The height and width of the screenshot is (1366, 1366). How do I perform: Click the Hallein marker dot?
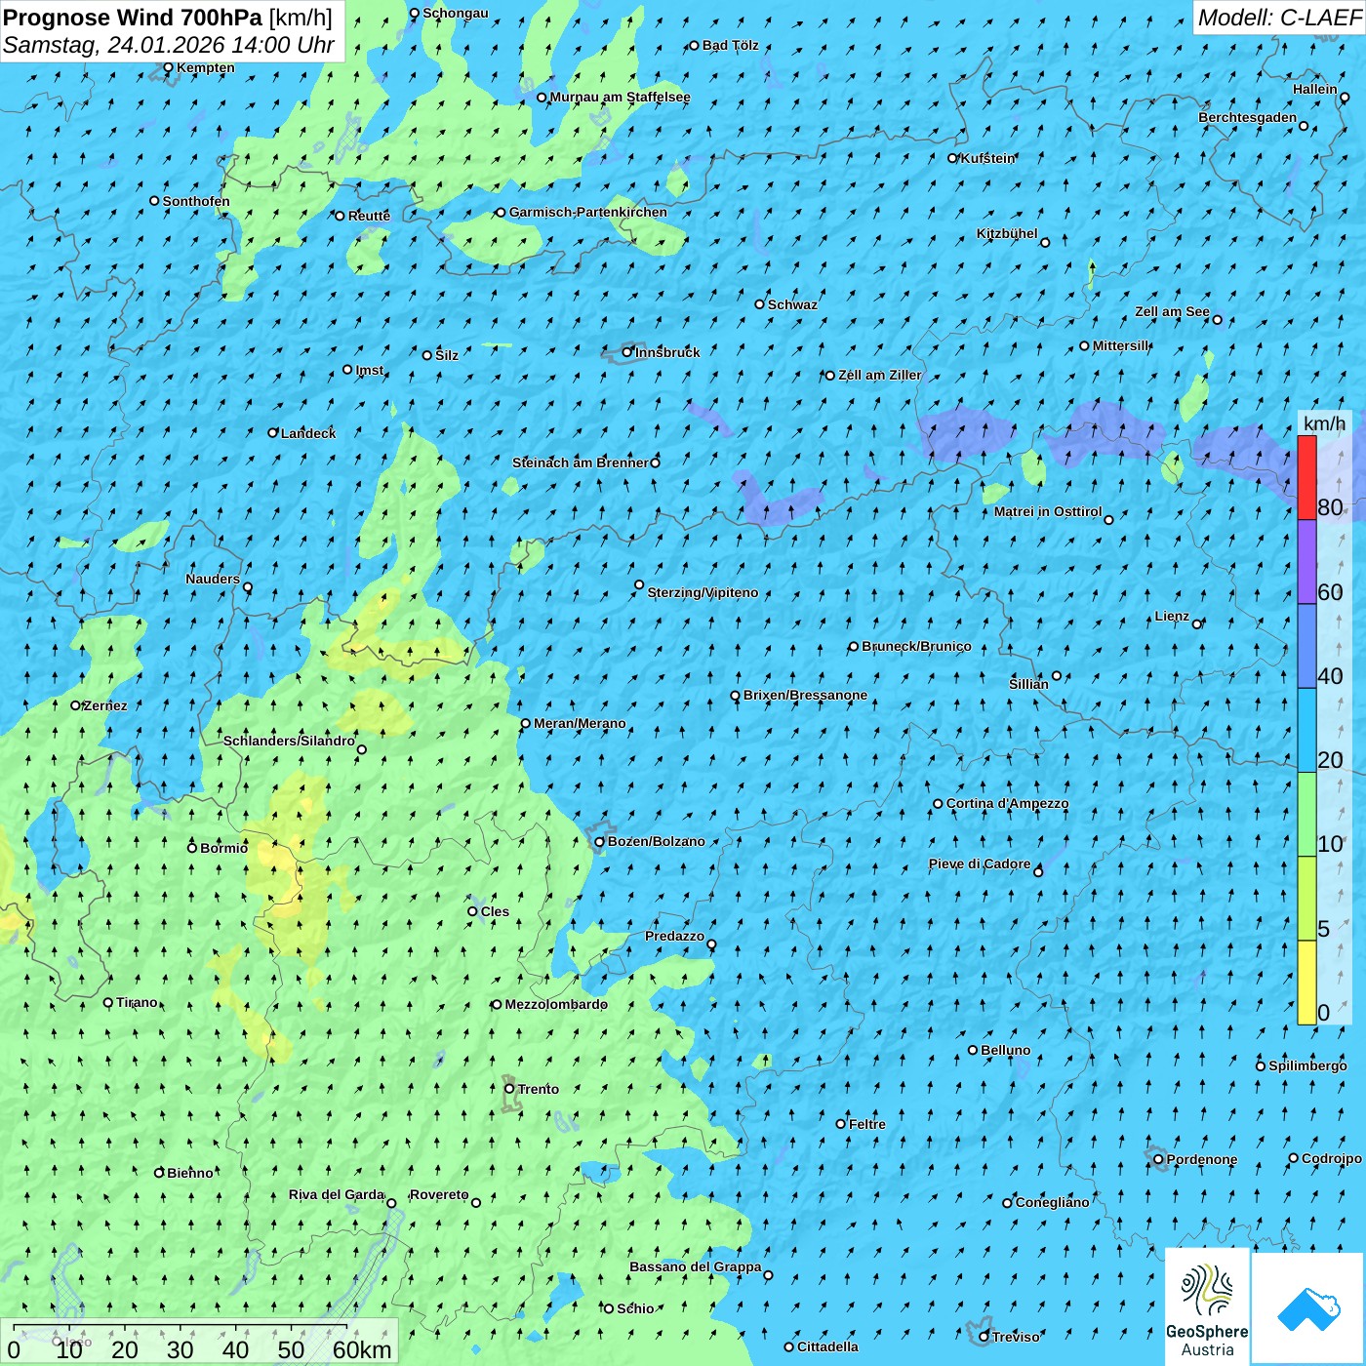(1345, 97)
